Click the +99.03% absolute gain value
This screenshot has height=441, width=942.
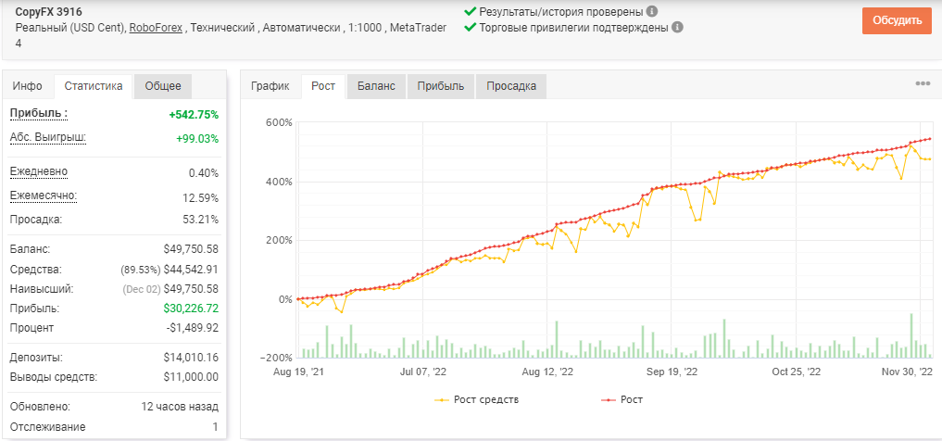coord(197,139)
